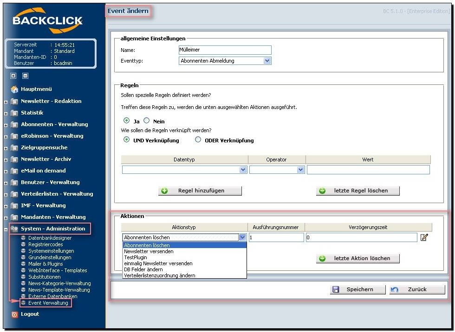The image size is (455, 332).
Task: Open Externe Datenbanken in sidebar
Action: click(x=53, y=296)
